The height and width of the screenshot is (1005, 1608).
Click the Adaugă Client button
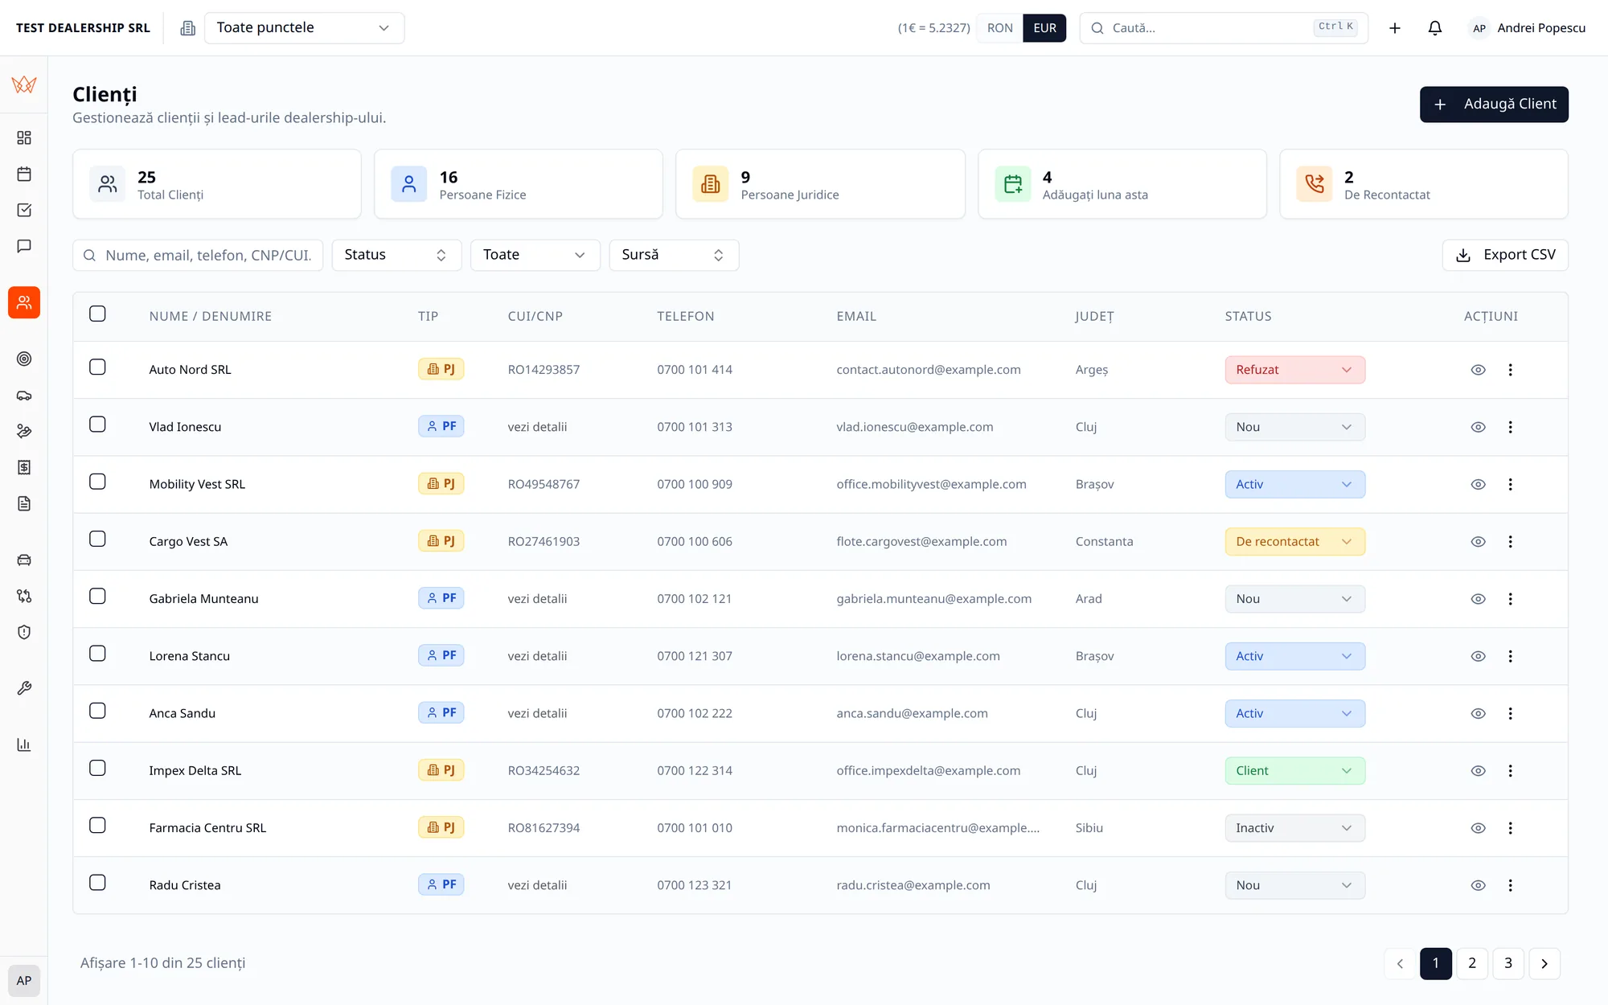(1494, 105)
